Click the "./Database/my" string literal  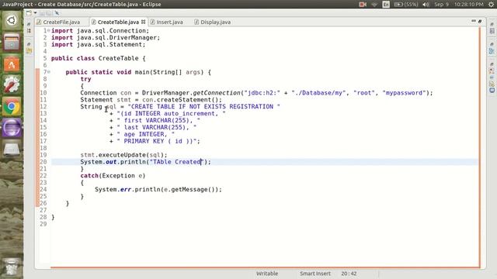(x=318, y=93)
